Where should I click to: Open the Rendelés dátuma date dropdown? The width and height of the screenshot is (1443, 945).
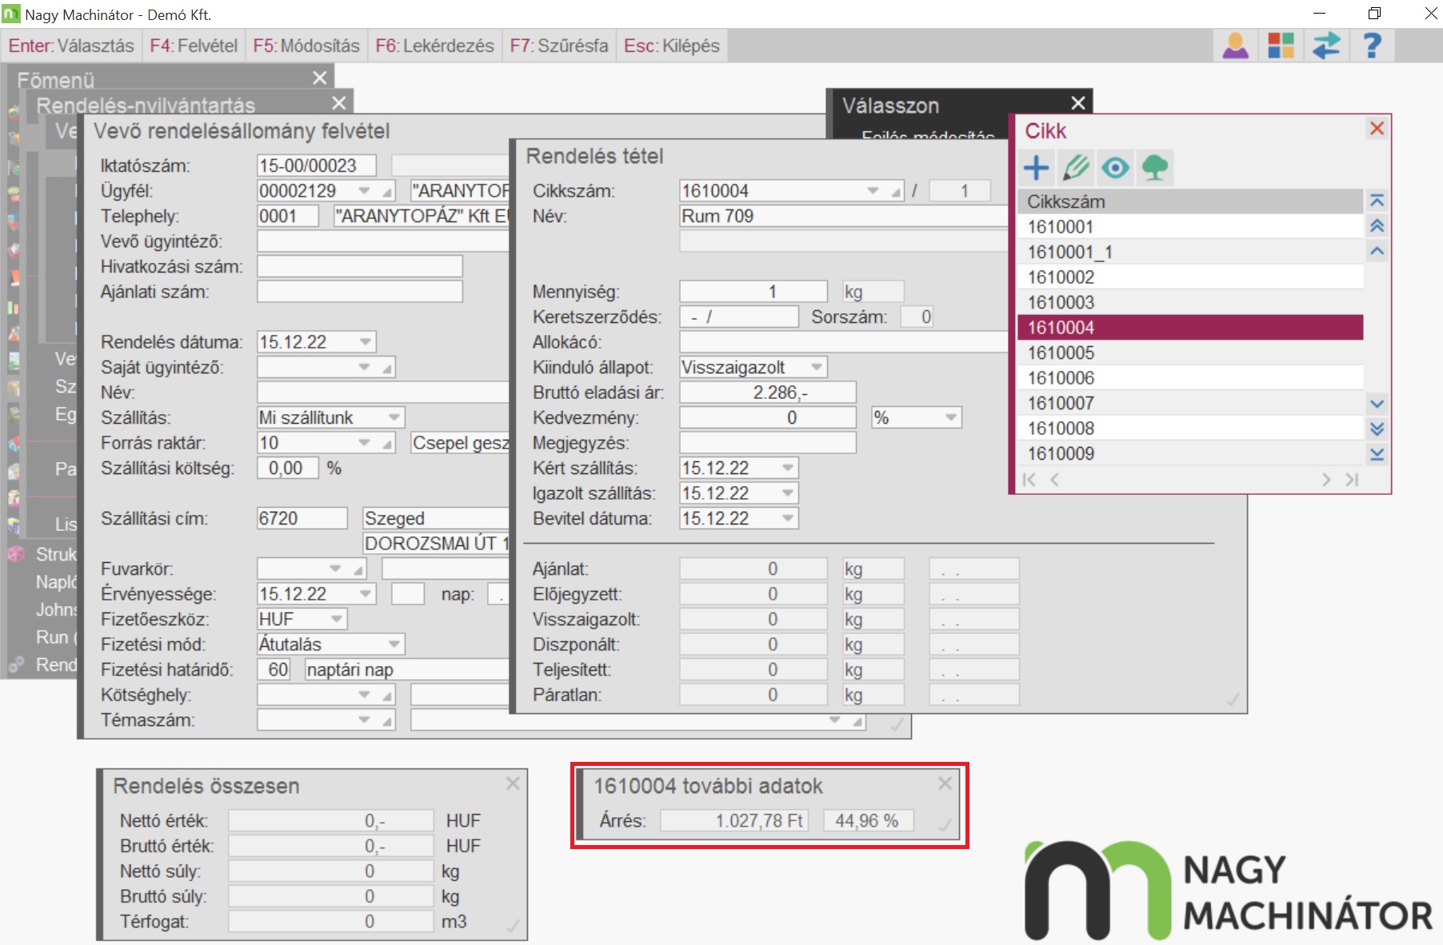366,342
